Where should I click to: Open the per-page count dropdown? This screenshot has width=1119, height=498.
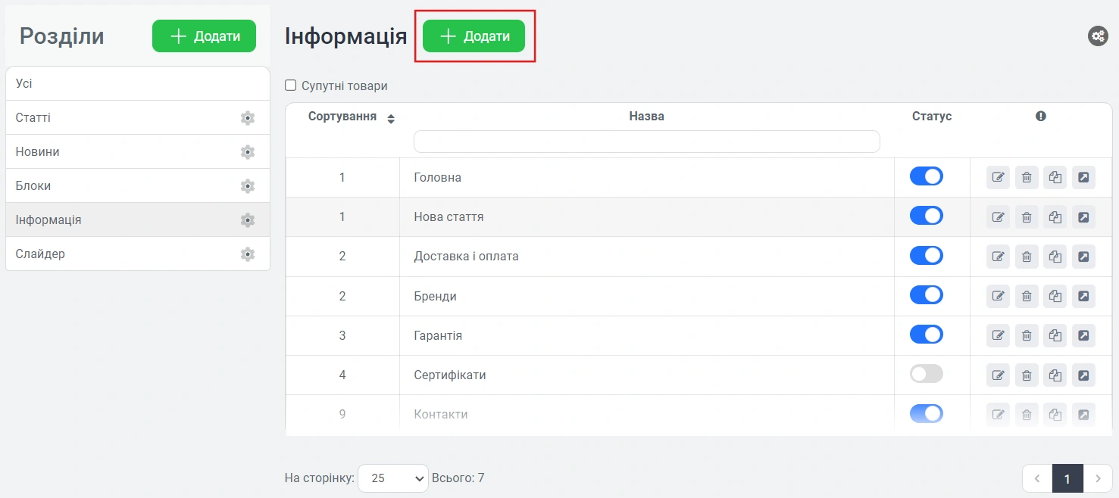tap(392, 478)
